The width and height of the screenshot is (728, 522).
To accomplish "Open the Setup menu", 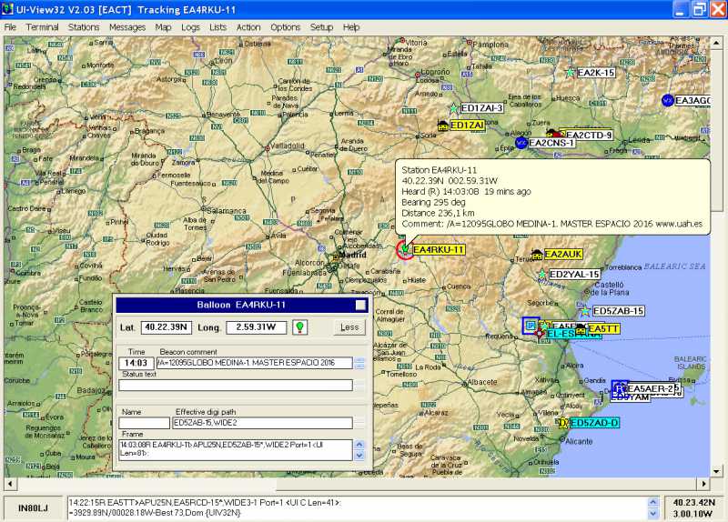I will (x=321, y=27).
